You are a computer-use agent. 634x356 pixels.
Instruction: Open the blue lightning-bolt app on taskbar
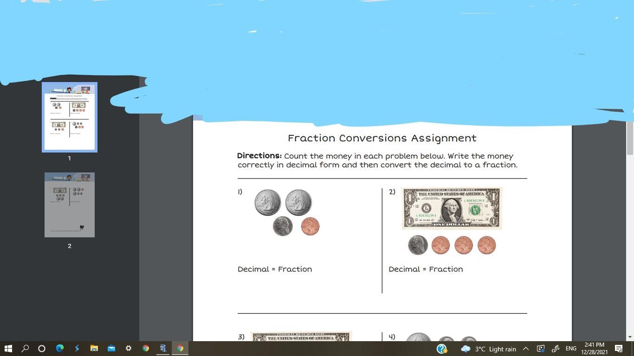click(x=77, y=348)
